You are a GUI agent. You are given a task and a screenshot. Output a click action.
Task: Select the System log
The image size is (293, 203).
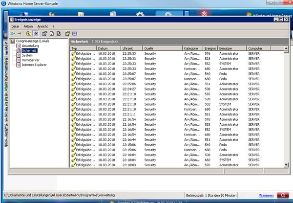pos(27,55)
